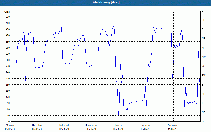The image size is (211, 132).
Task: Click the date 05.06.23
Action: tap(10, 129)
